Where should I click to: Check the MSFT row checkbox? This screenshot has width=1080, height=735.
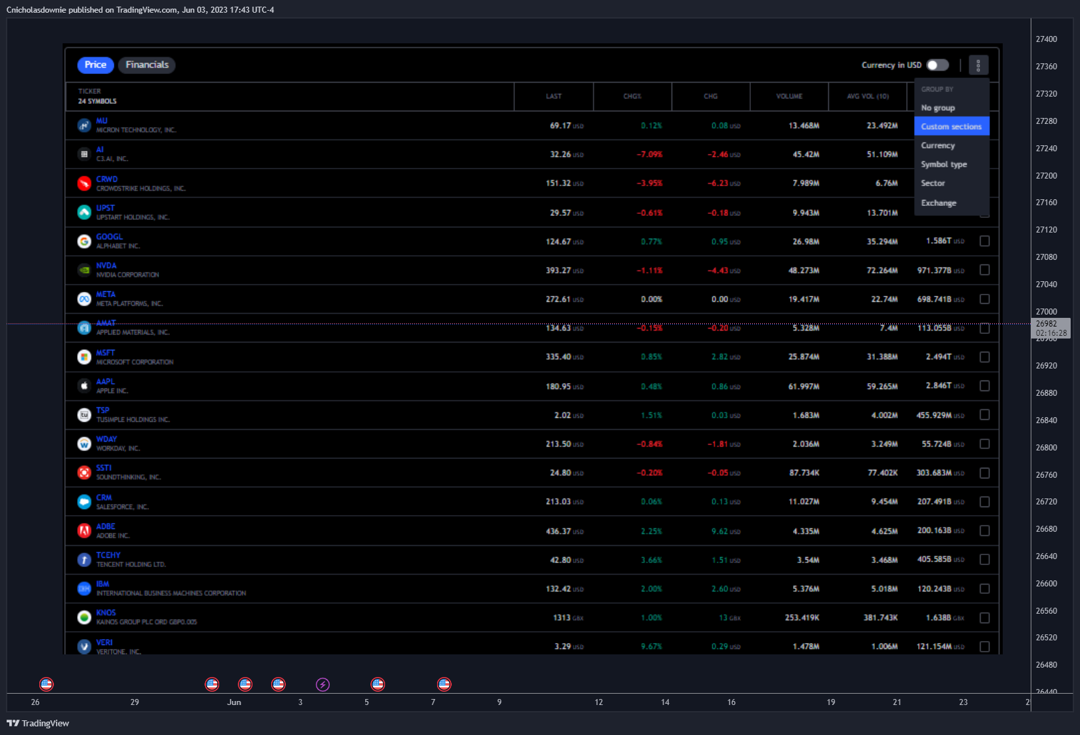985,357
